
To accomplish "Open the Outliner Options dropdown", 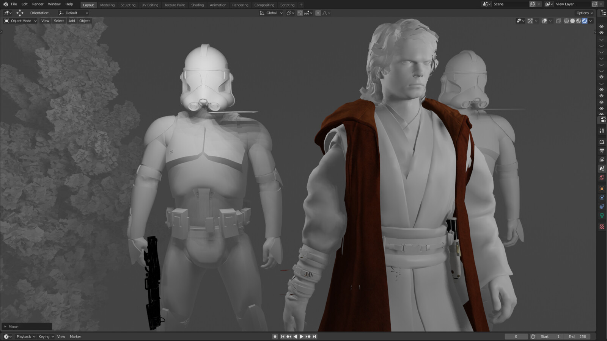I will [585, 13].
